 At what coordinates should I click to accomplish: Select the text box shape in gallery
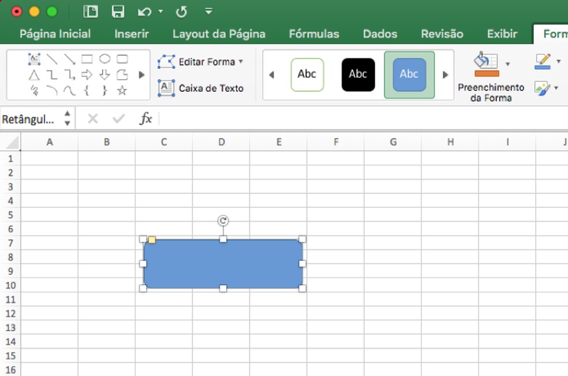[34, 59]
